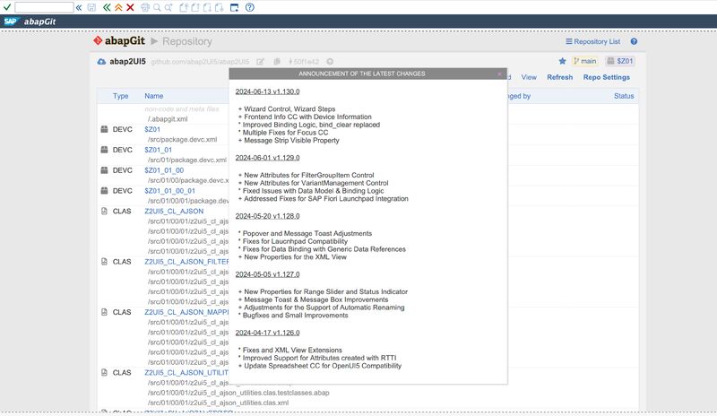This screenshot has height=416, width=717.
Task: Click the Create New Session window icon
Action: click(x=234, y=7)
